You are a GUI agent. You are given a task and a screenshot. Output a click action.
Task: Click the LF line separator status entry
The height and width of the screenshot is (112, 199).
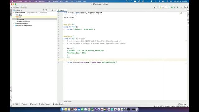coord(158,106)
